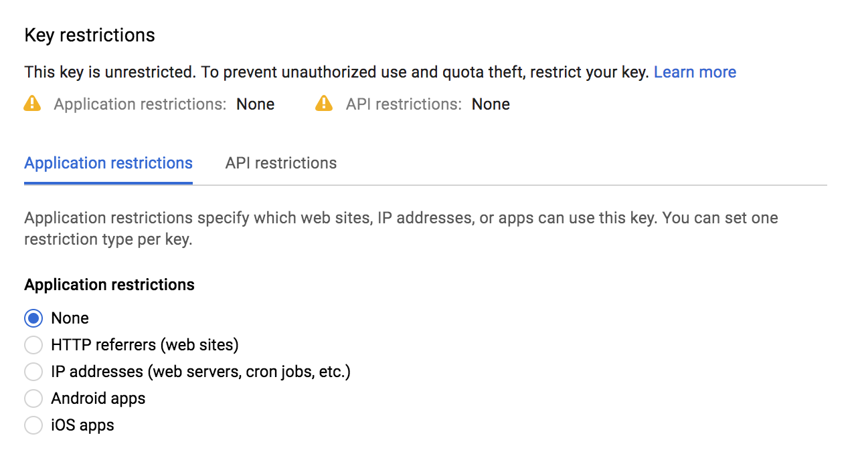Image resolution: width=858 pixels, height=464 pixels.
Task: Click the bold Application restrictions subheading above radios
Action: (109, 285)
